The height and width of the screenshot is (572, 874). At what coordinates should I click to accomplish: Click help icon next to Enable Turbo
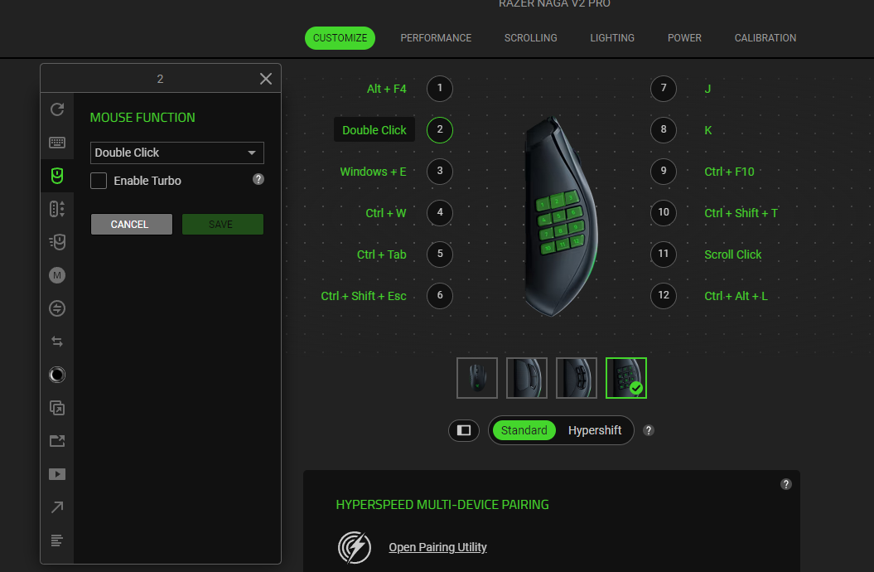click(258, 179)
